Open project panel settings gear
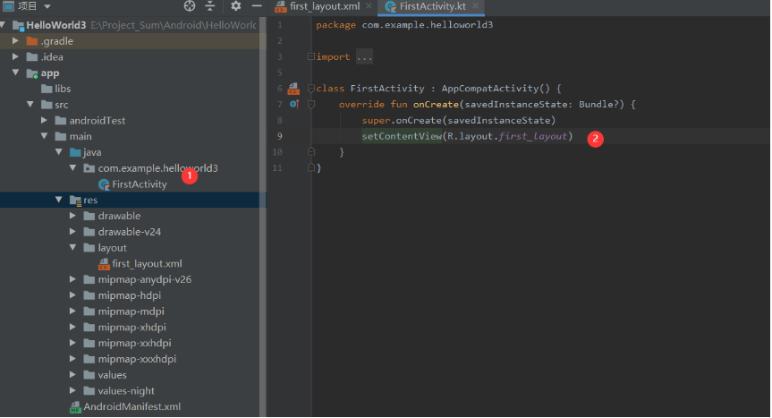 click(x=236, y=6)
